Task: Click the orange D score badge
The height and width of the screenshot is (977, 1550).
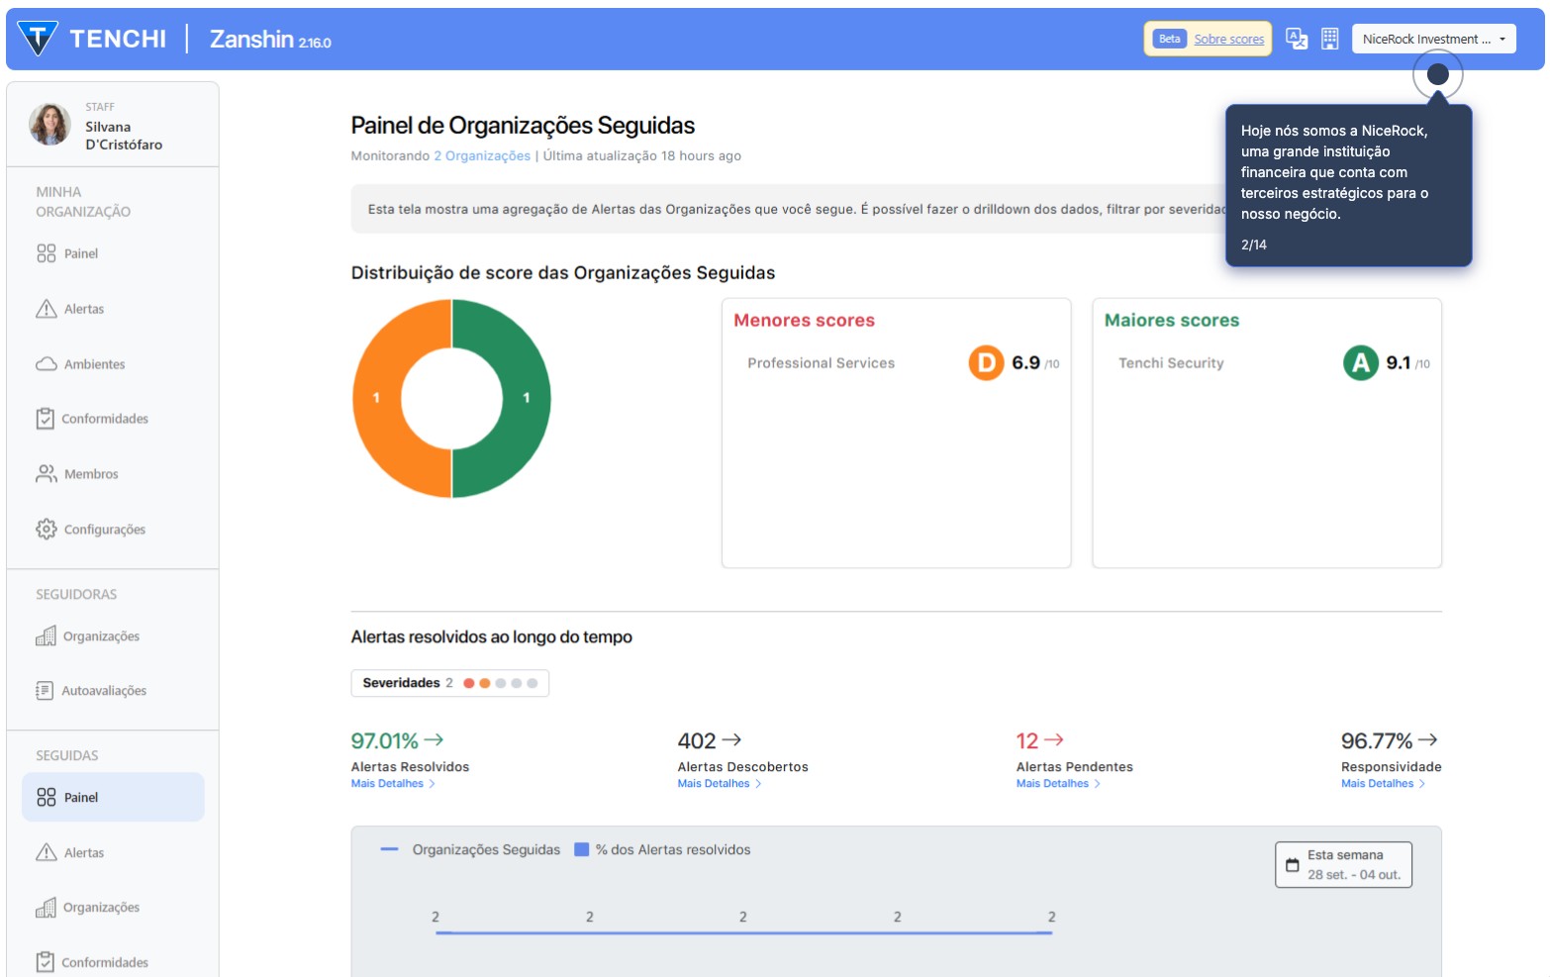Action: click(x=986, y=363)
